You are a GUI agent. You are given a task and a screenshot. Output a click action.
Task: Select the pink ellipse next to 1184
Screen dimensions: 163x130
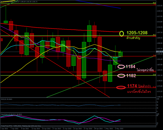pos(121,67)
